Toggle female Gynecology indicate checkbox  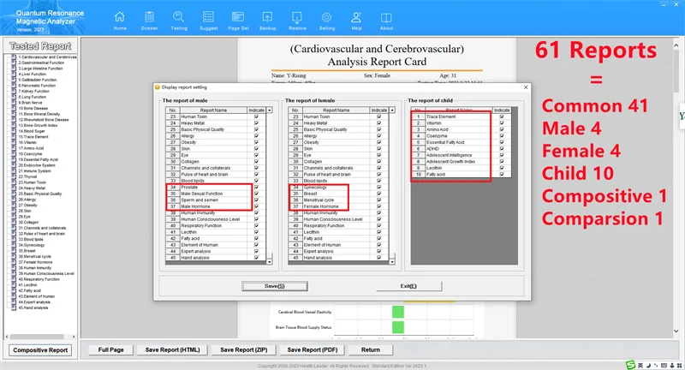(379, 187)
